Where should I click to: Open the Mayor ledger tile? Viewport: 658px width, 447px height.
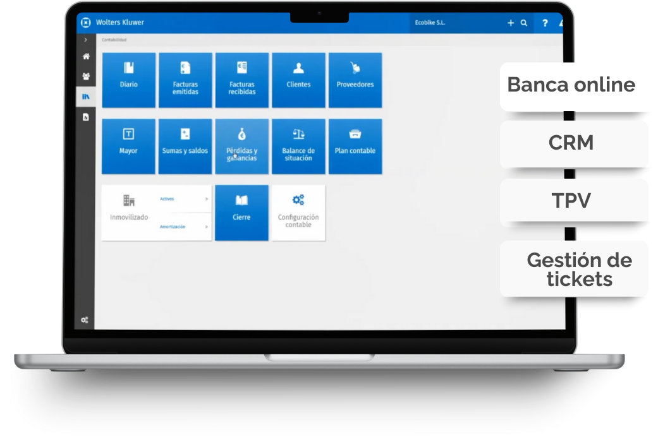click(128, 146)
